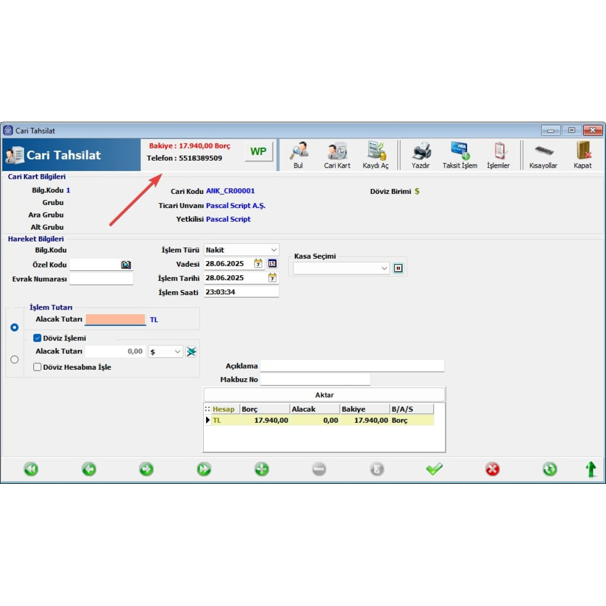Print using the Yazdır icon
Screen dimensions: 606x606
pos(421,155)
